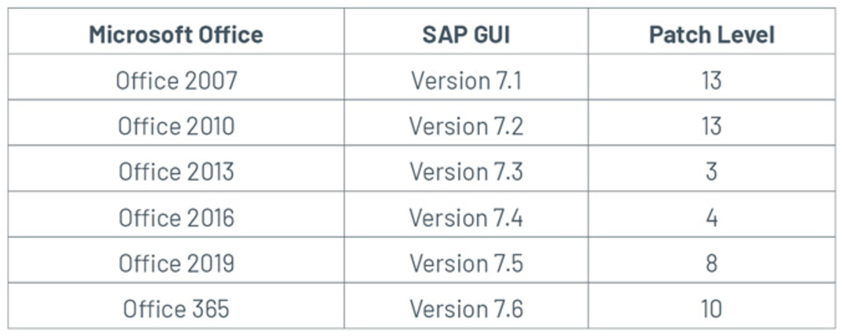Select the Office 365 cell
Image resolution: width=843 pixels, height=336 pixels.
[x=176, y=308]
